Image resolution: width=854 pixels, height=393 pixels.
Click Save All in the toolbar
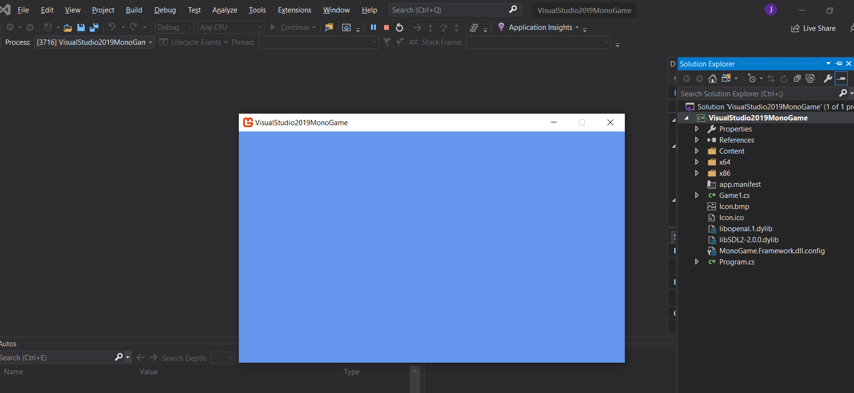coord(94,27)
